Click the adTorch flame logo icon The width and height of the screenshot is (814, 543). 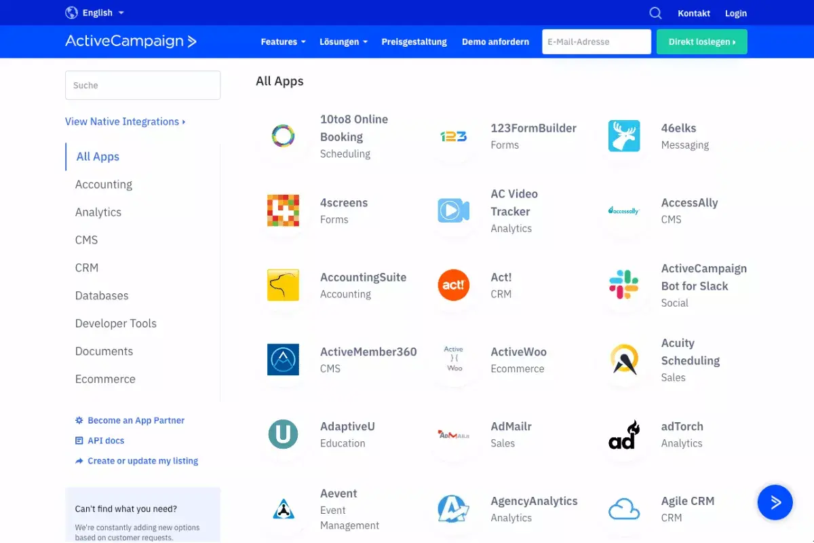point(624,434)
